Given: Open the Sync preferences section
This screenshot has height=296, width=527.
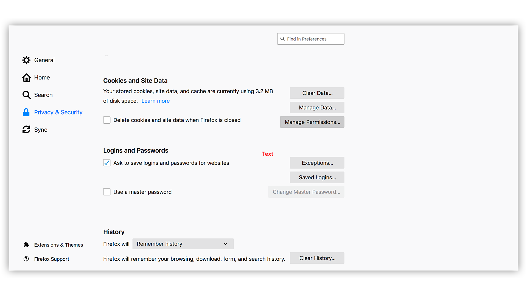Looking at the screenshot, I should click(x=41, y=130).
